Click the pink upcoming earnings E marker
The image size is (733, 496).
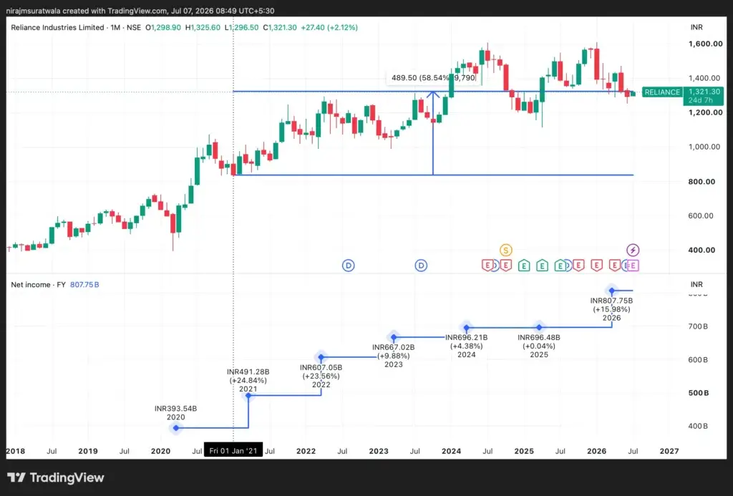pos(633,266)
